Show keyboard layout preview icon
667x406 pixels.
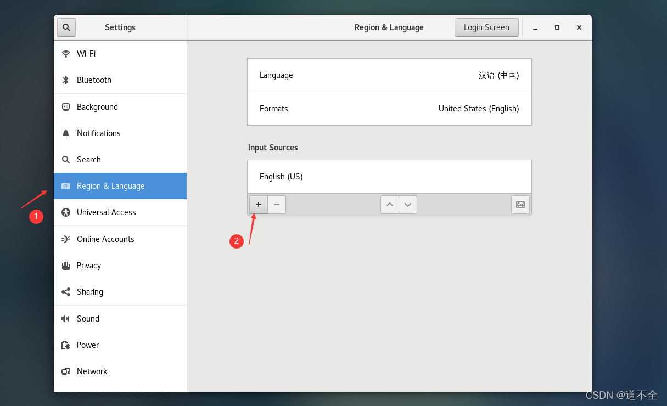coord(520,205)
